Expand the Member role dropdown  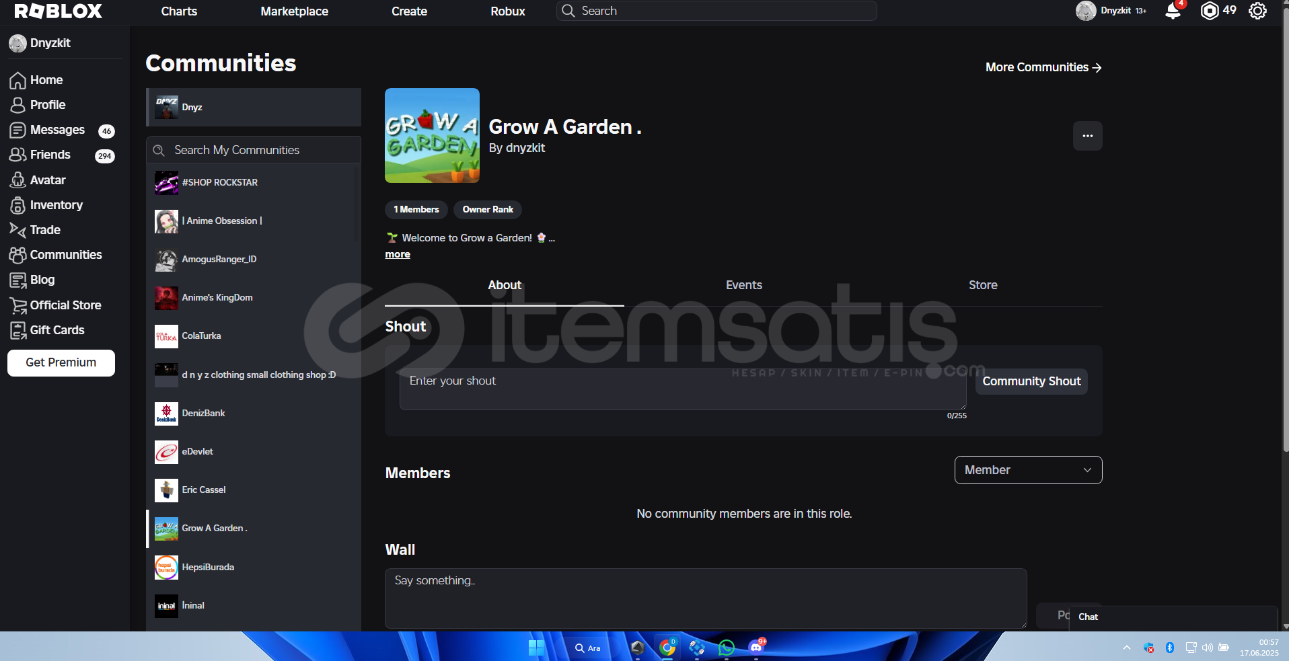point(1028,470)
